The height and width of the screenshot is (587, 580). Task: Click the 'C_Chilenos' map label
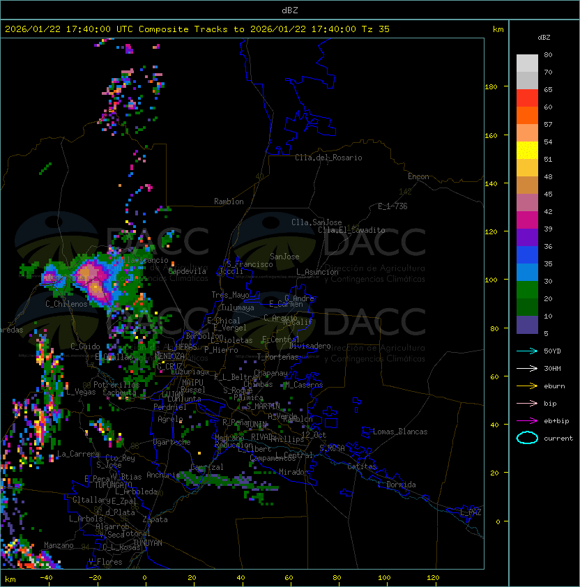(x=66, y=304)
